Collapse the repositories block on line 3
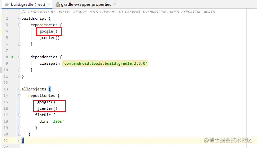 (20, 25)
